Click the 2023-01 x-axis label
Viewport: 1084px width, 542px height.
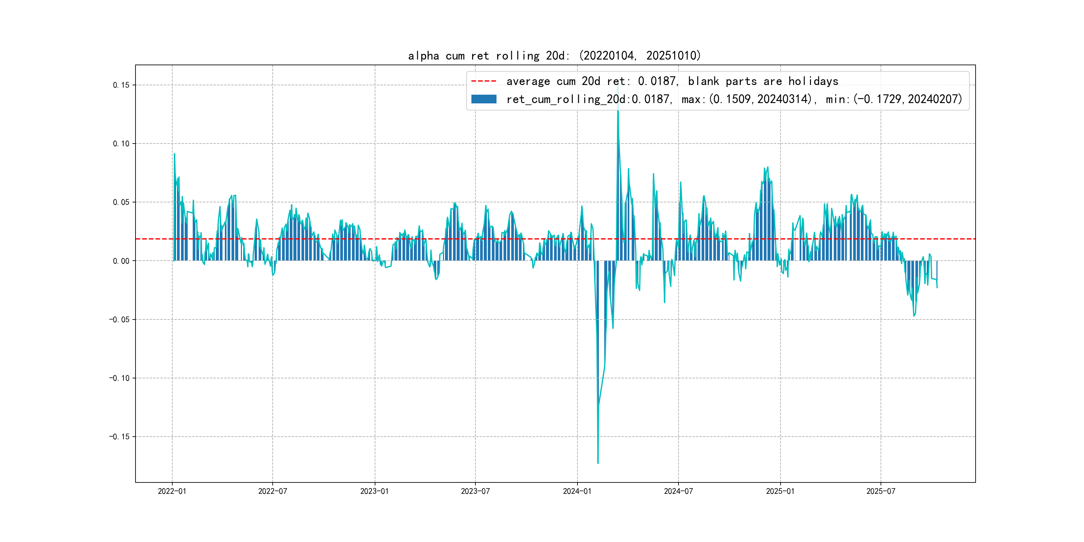(374, 491)
